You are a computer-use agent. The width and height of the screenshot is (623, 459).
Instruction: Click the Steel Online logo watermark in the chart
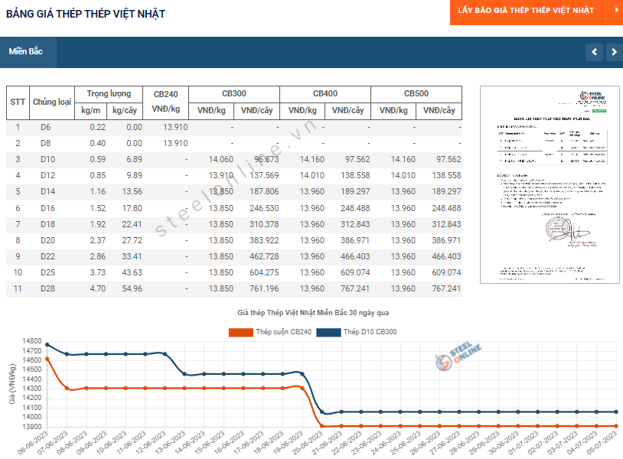pos(458,356)
